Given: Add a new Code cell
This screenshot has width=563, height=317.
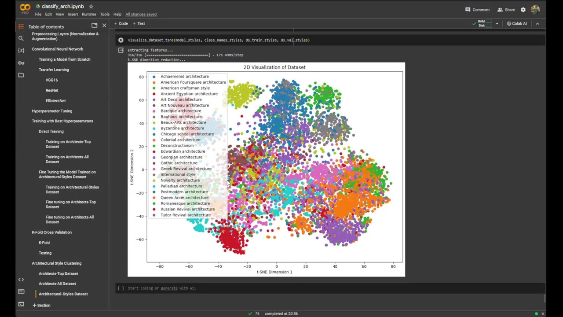Looking at the screenshot, I should [x=121, y=24].
